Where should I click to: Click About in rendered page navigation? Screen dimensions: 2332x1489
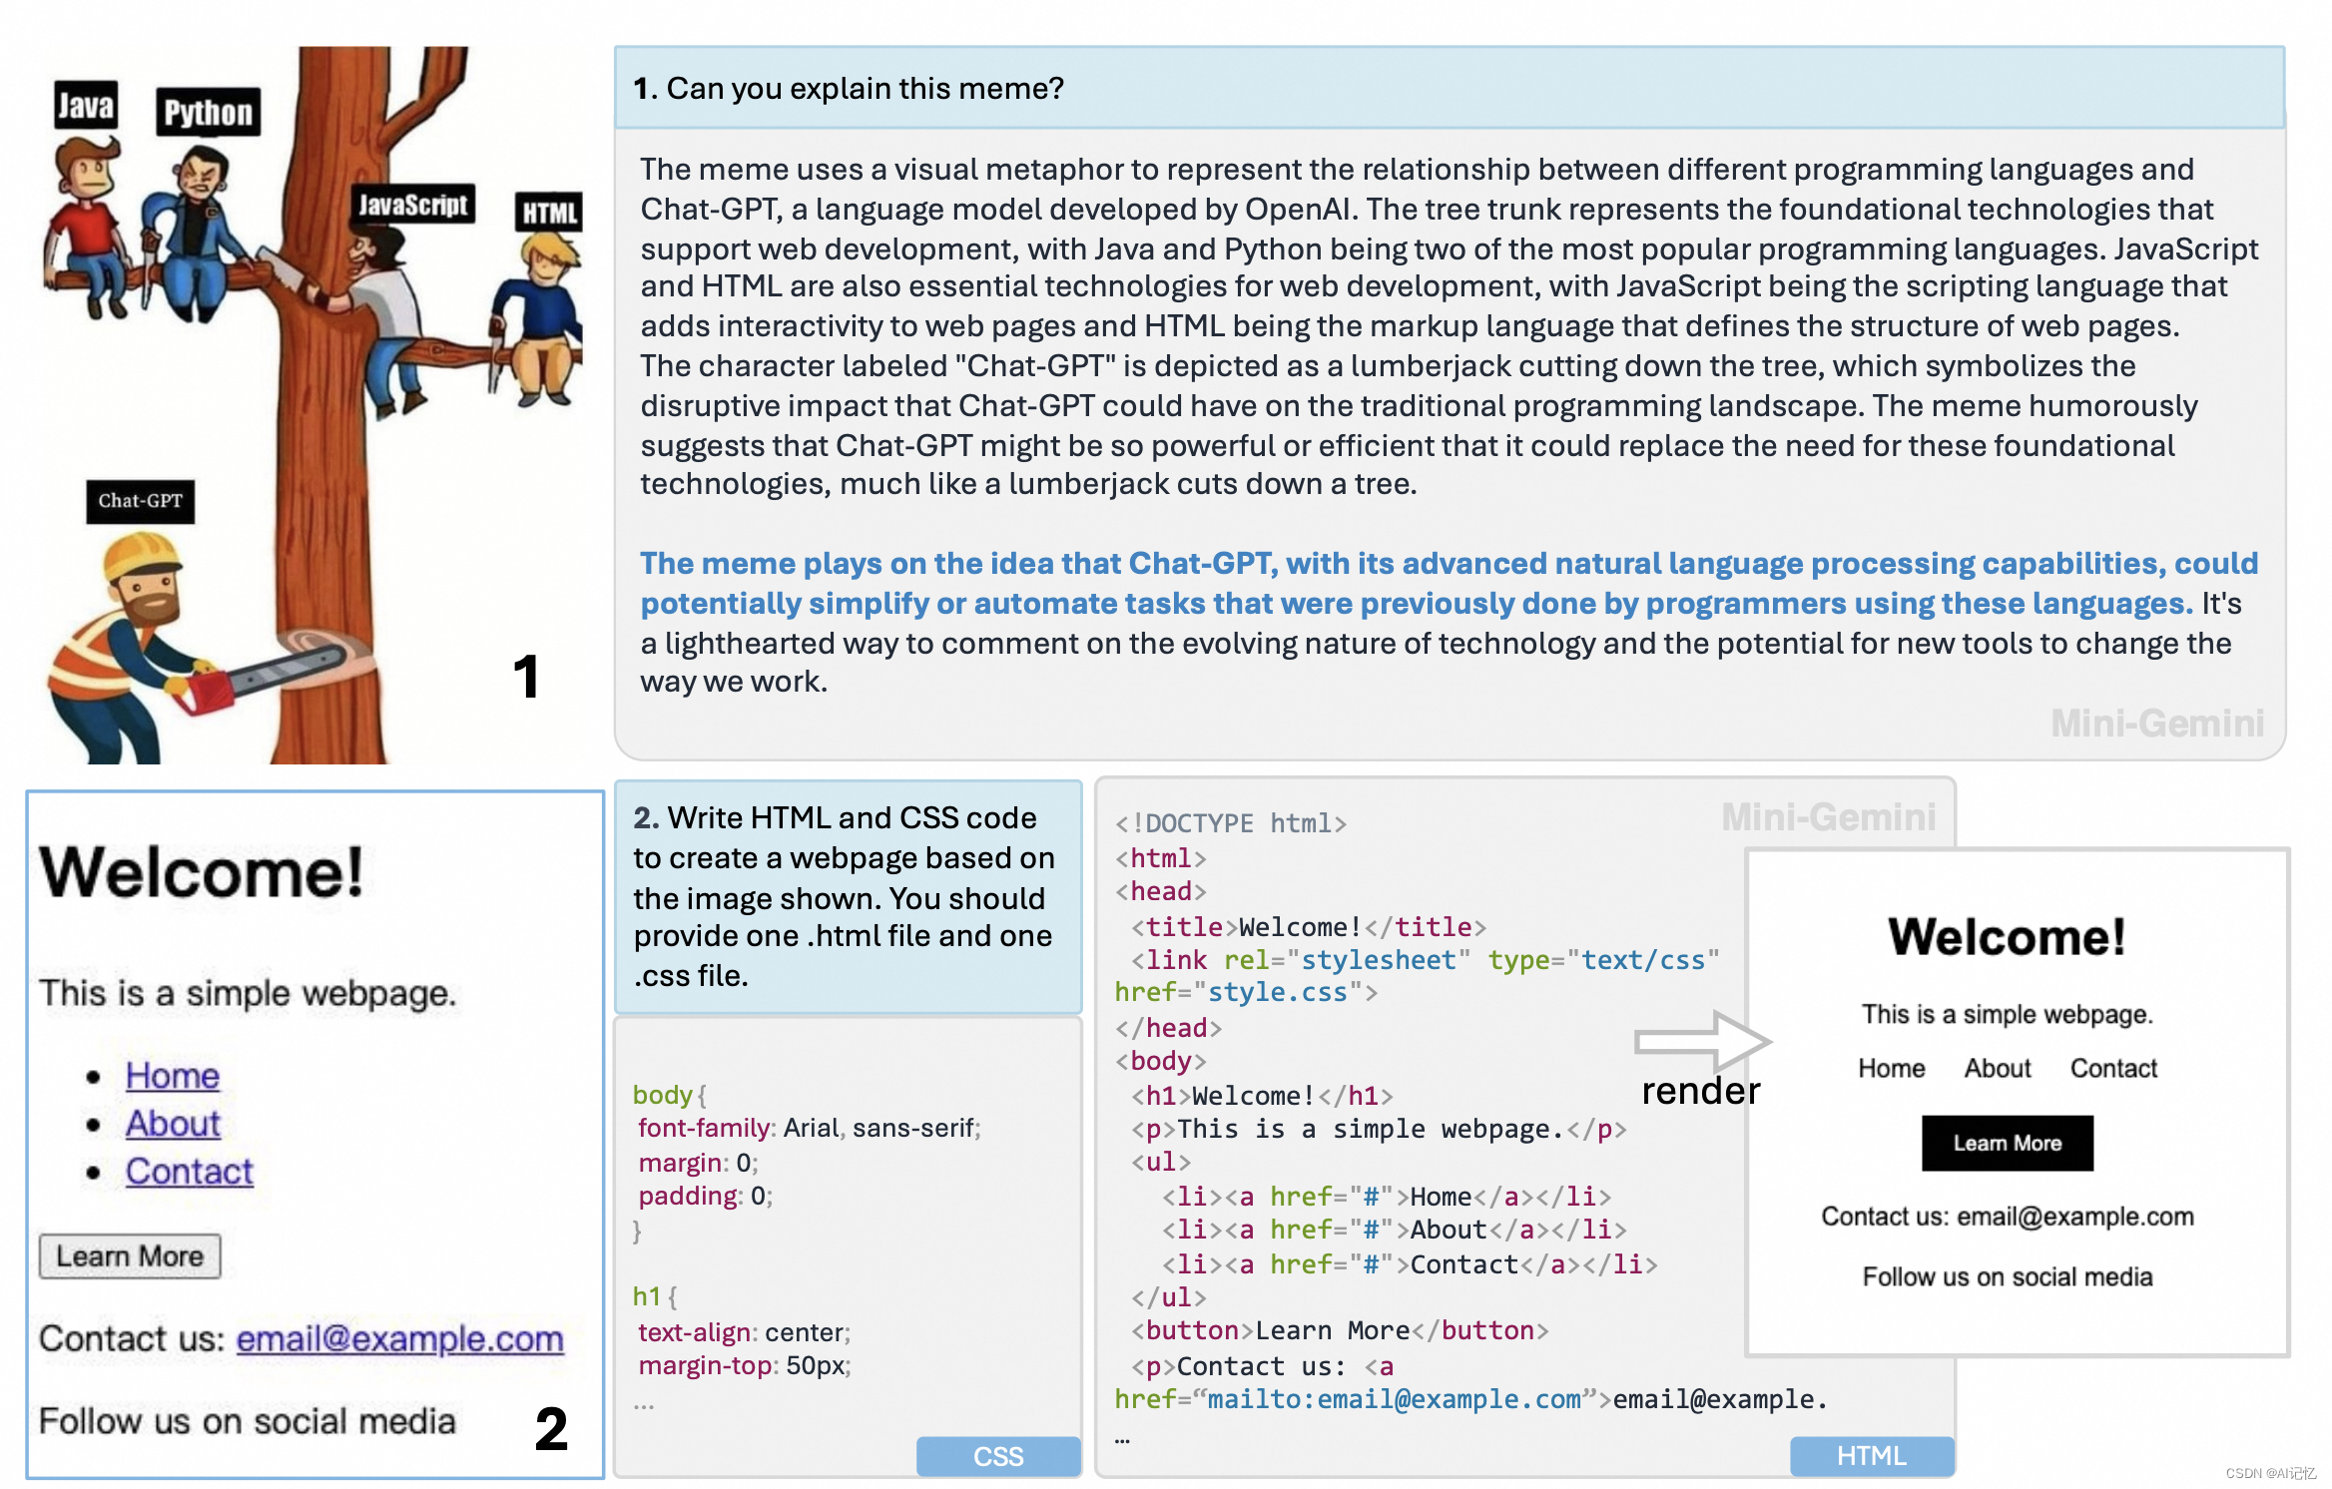[x=1997, y=1068]
